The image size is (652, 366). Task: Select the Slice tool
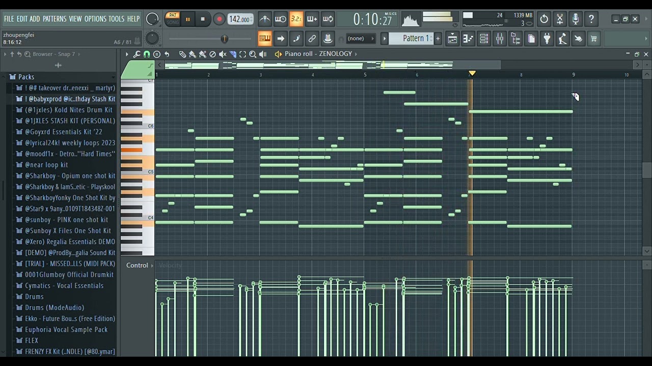click(x=233, y=54)
